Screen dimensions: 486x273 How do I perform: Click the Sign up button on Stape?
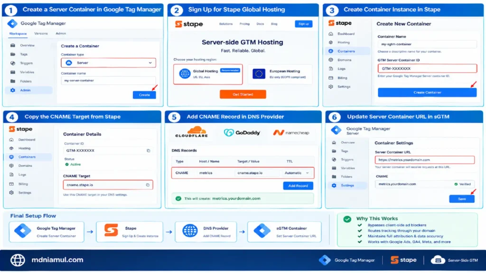[303, 24]
